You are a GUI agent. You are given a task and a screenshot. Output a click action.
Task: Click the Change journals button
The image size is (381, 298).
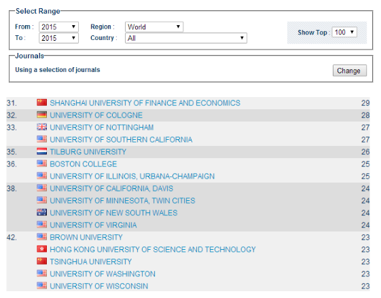point(349,71)
